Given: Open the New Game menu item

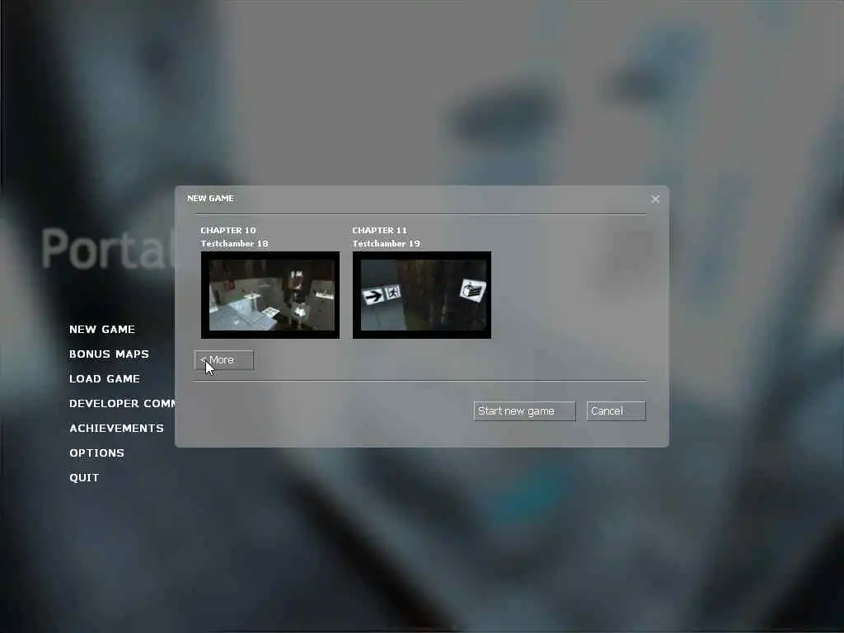Looking at the screenshot, I should (102, 330).
